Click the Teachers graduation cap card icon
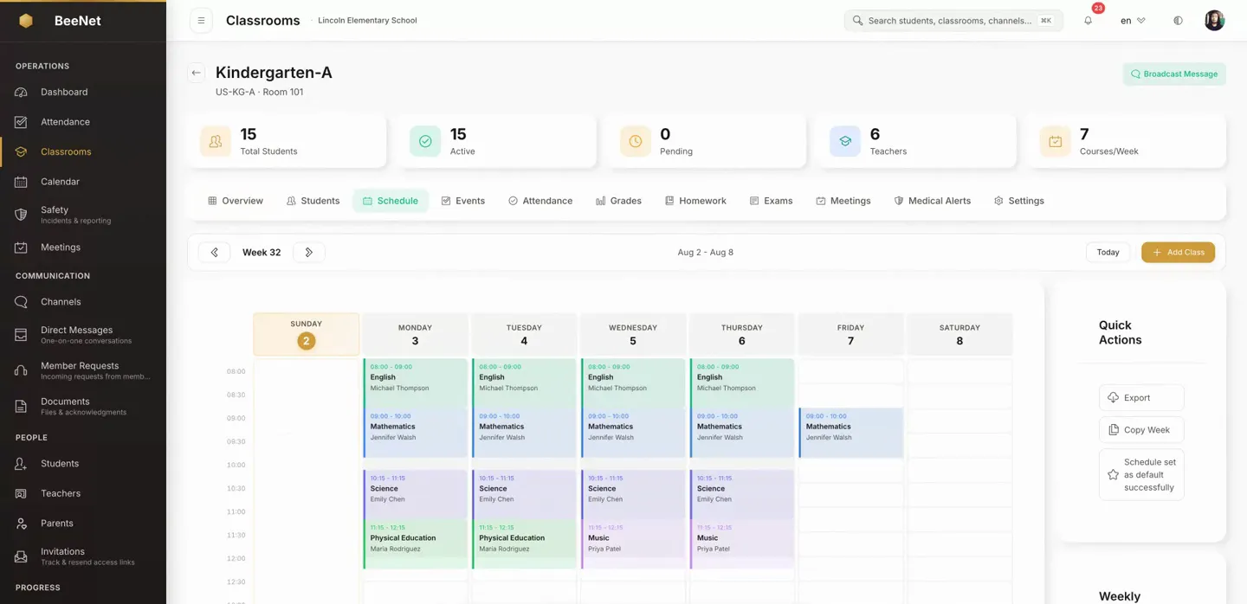Viewport: 1247px width, 604px height. pos(845,141)
